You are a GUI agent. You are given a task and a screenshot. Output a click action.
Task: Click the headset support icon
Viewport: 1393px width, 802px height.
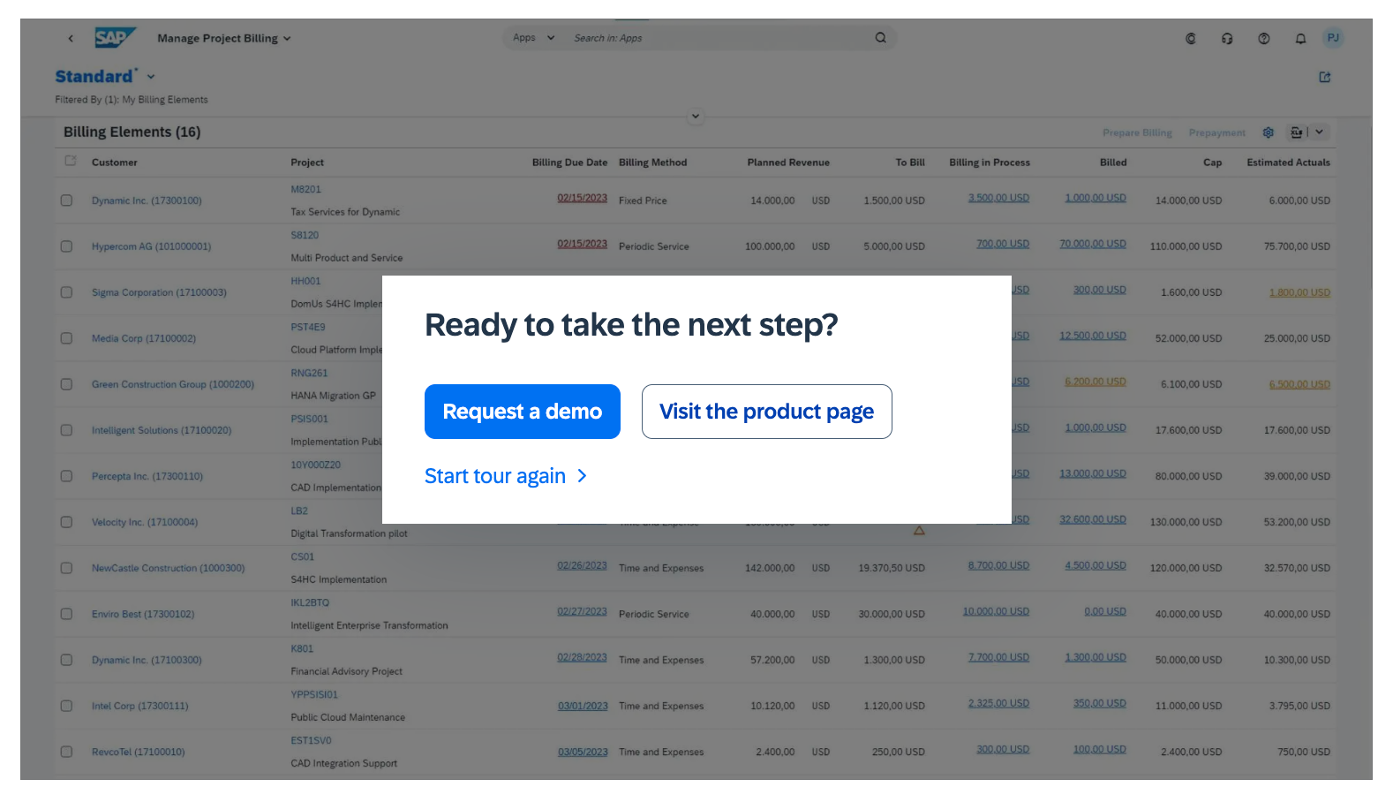[x=1227, y=39]
